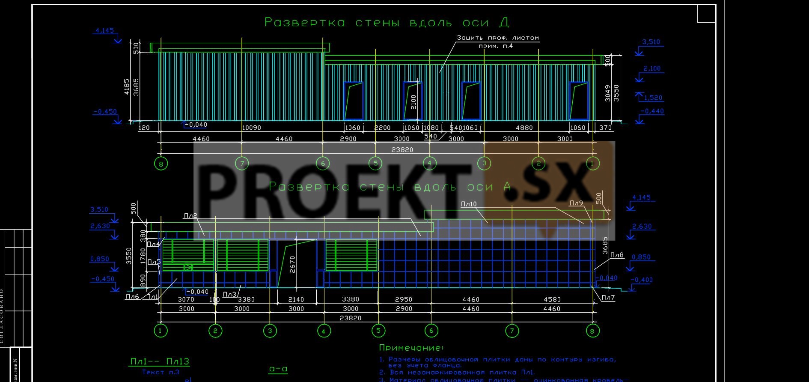This screenshot has width=809, height=382.
Task: Select the vertical dimension 890
Action: (143, 281)
